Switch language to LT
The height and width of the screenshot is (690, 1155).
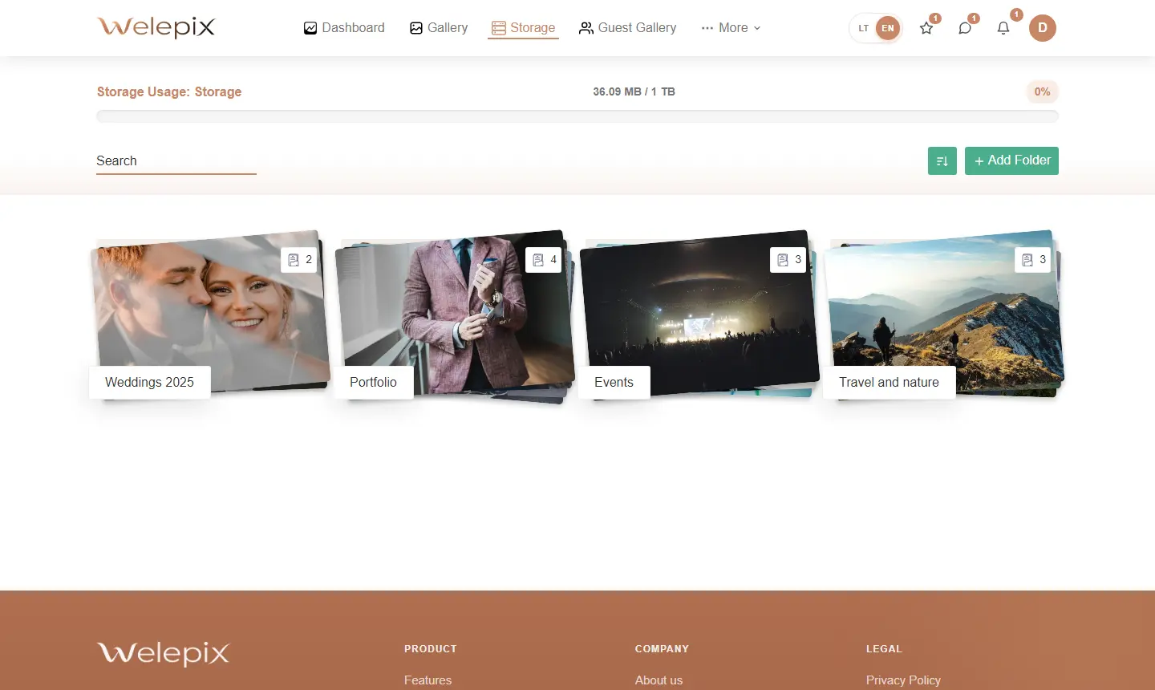[864, 28]
